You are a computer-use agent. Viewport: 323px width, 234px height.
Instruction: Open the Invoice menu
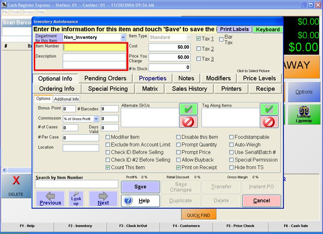[x=28, y=12]
